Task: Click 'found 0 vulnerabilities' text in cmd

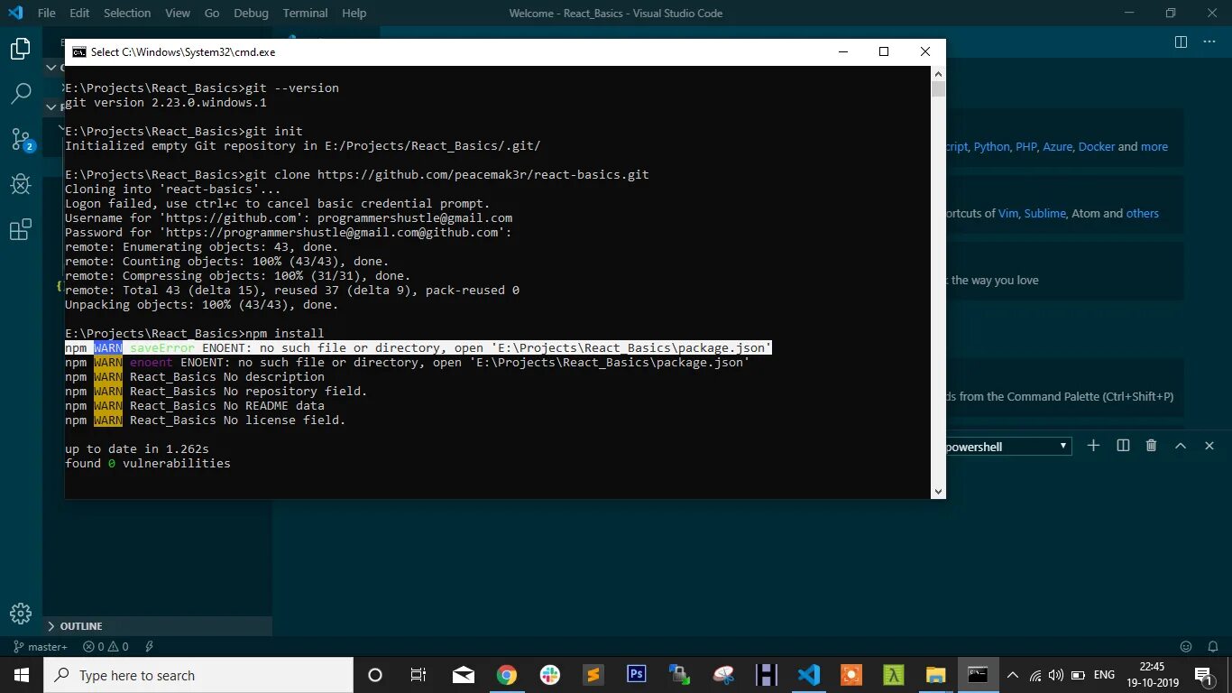Action: pyautogui.click(x=148, y=464)
